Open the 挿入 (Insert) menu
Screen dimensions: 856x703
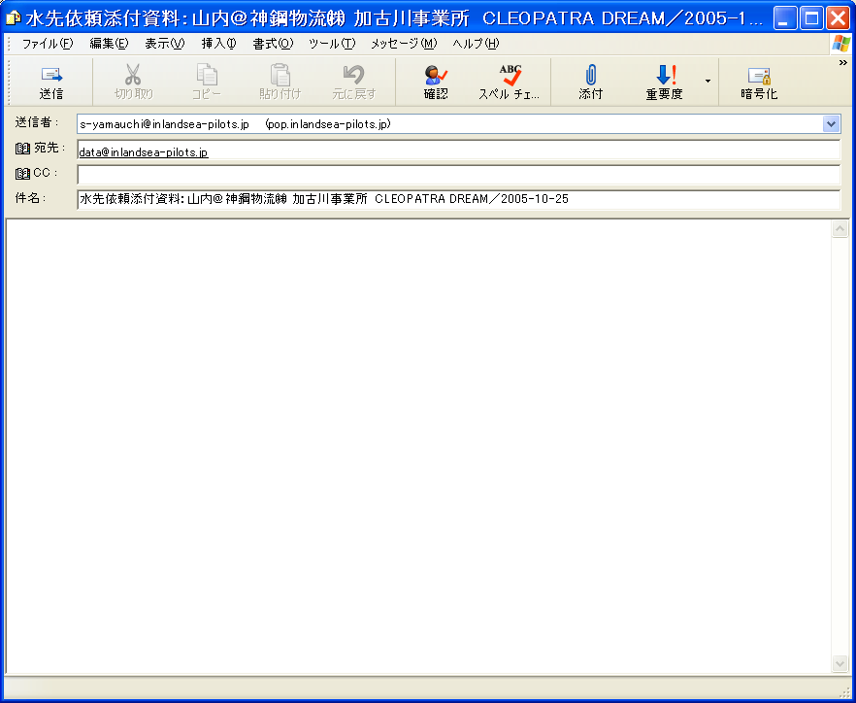[218, 44]
